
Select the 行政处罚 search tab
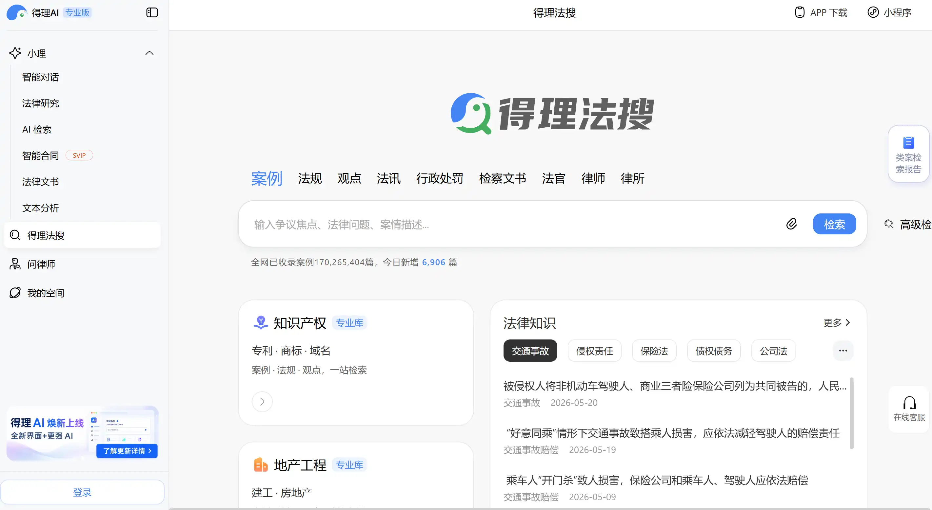(x=440, y=178)
